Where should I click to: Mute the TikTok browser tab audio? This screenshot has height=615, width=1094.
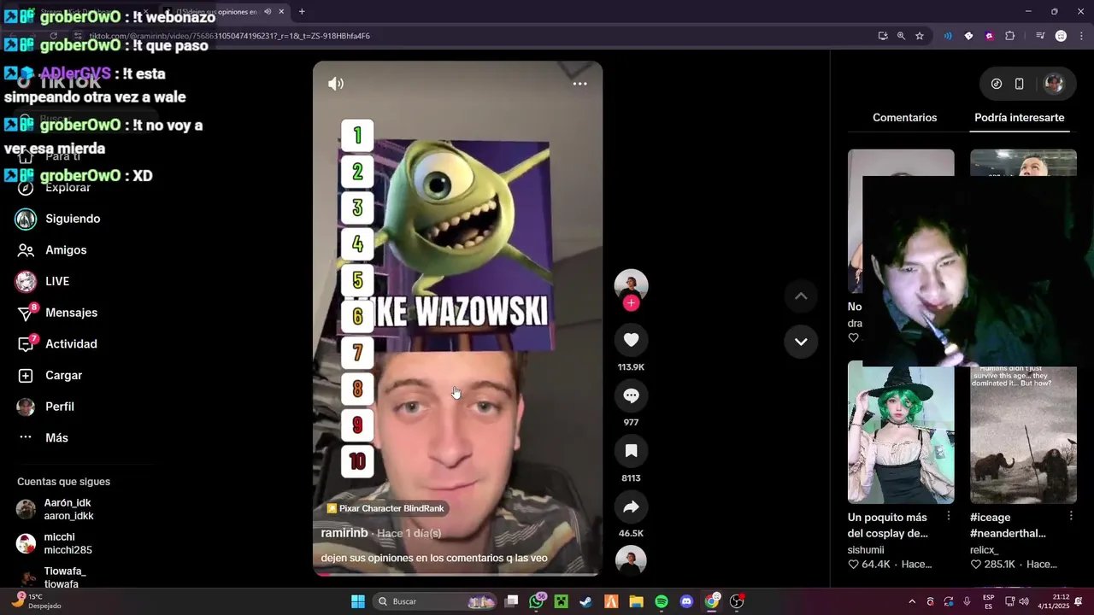click(x=268, y=12)
